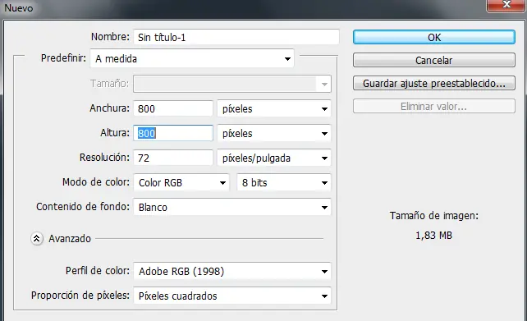The height and width of the screenshot is (321, 527).
Task: Click the Tamaño de imagen label
Action: (434, 216)
